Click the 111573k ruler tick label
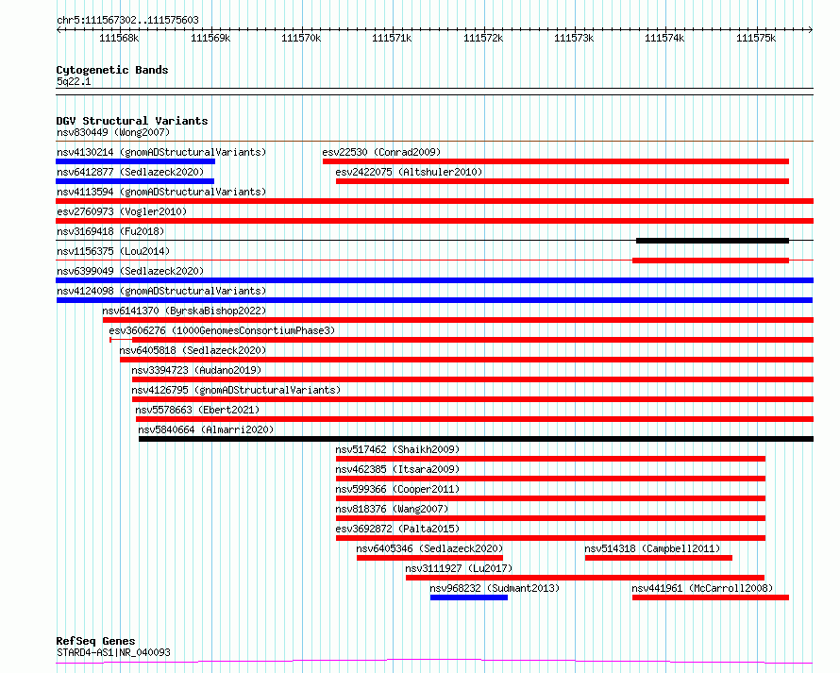Image resolution: width=840 pixels, height=673 pixels. (x=574, y=38)
